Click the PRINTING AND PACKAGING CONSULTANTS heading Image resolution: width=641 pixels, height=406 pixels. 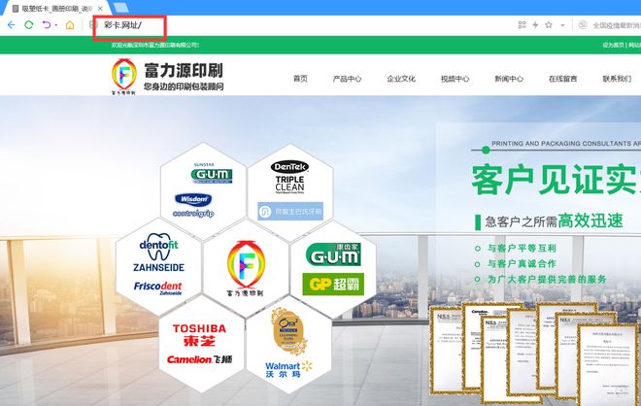(566, 144)
